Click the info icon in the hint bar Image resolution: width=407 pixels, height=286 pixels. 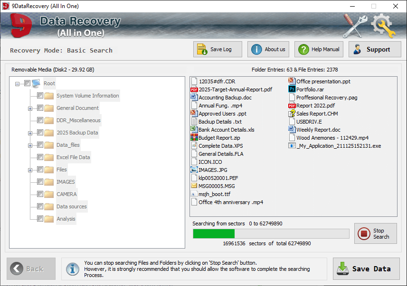[73, 269]
